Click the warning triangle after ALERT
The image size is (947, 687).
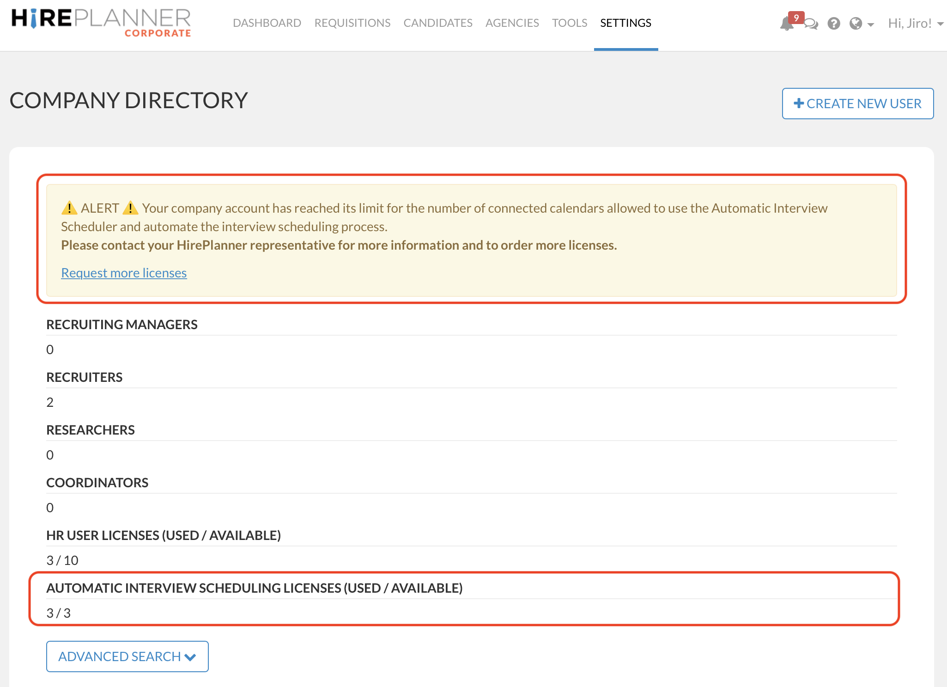tap(130, 208)
